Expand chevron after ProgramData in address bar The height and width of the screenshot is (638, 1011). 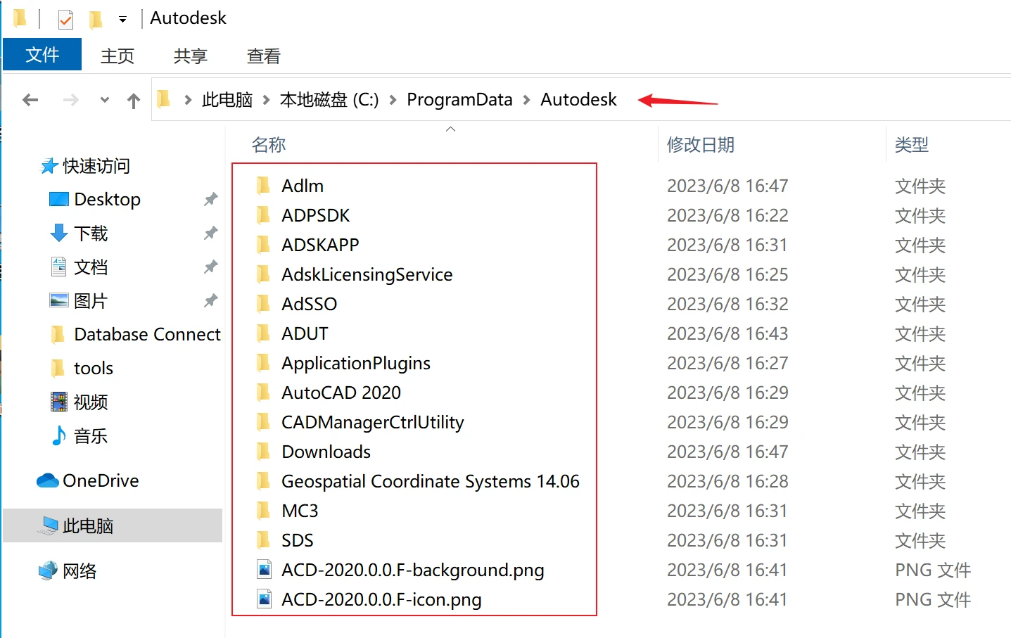526,101
